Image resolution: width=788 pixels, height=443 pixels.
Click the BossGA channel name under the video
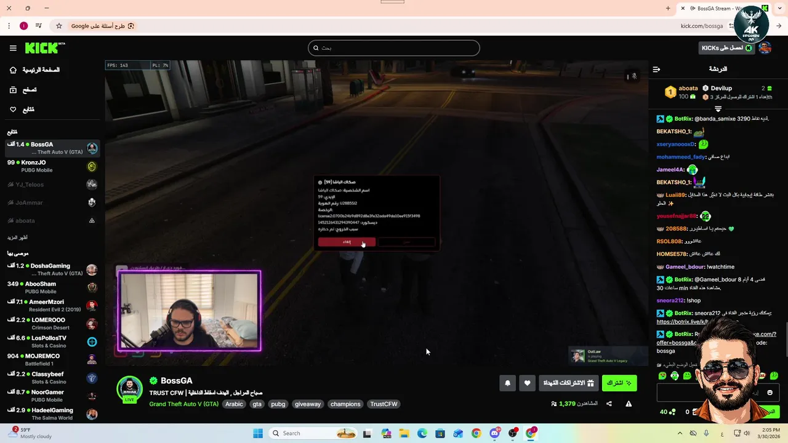pos(176,381)
